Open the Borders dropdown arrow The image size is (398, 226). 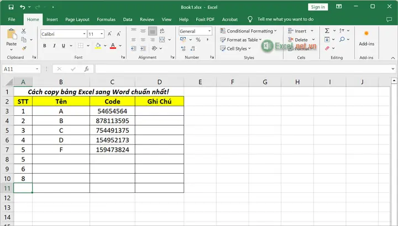[x=88, y=46]
